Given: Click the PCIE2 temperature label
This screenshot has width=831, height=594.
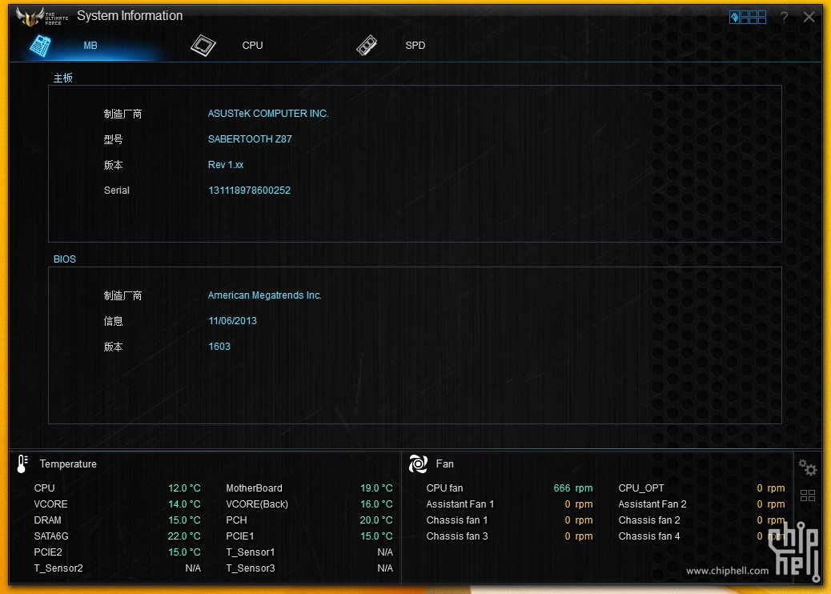Looking at the screenshot, I should 48,552.
